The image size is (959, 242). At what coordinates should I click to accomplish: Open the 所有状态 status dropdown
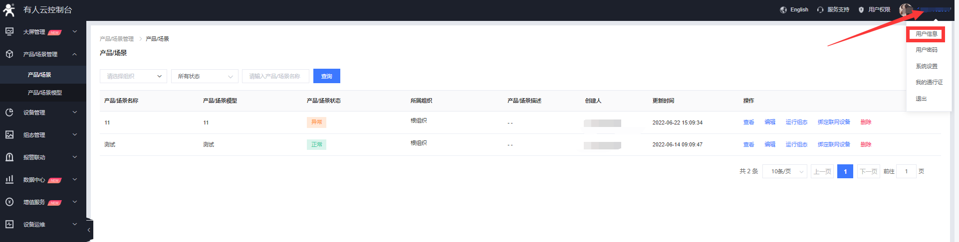[x=205, y=76]
